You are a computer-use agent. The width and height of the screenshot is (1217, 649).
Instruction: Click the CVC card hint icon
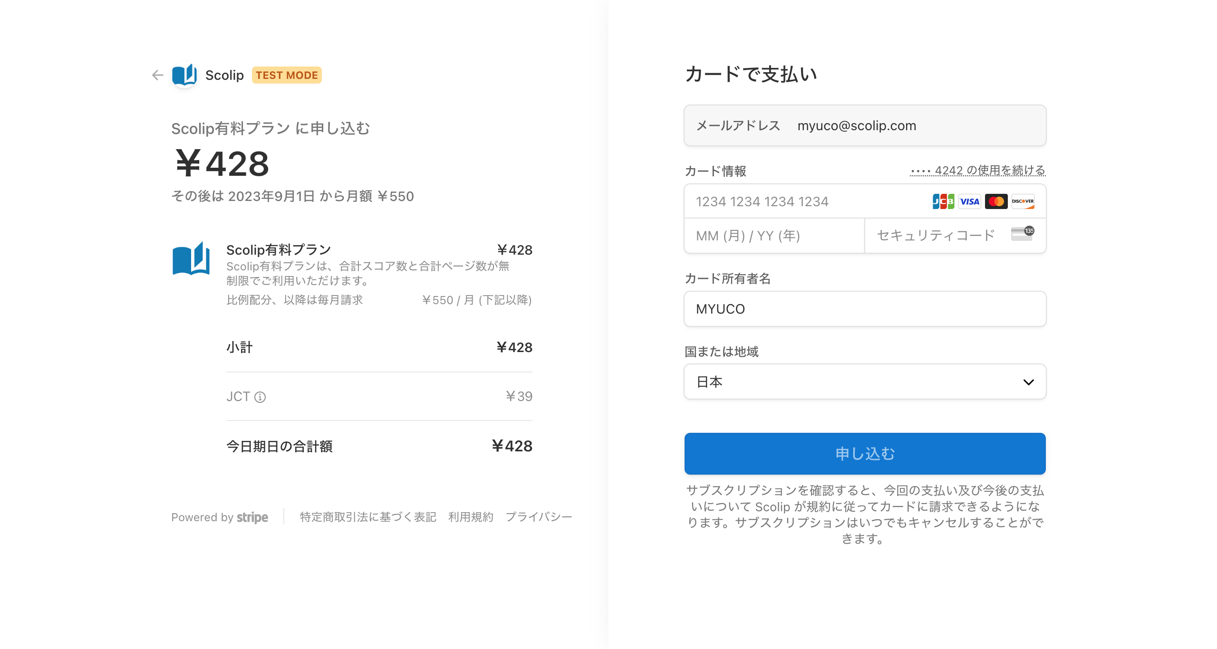pos(1023,234)
